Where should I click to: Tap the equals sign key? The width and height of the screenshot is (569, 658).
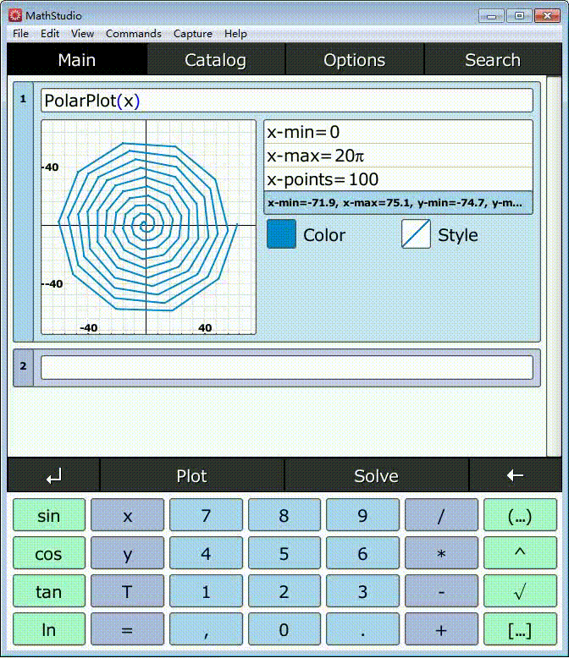tap(127, 629)
